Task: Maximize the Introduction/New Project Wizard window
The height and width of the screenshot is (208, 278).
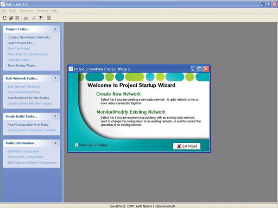Action: [200, 69]
